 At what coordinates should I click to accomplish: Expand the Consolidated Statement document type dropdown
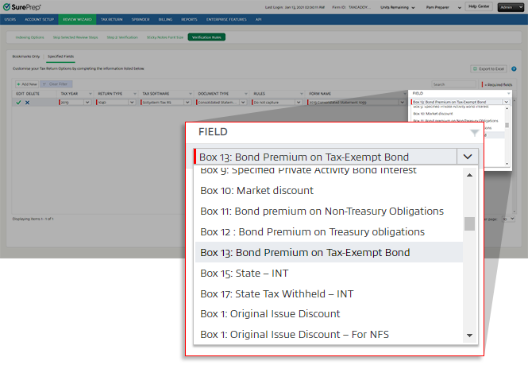pos(243,103)
